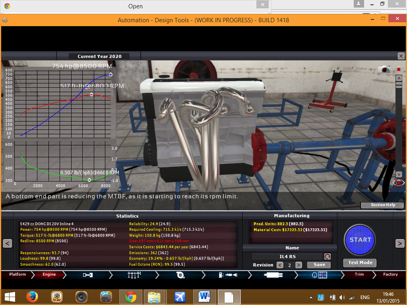This screenshot has width=407, height=305.
Task: Click the camera zoom slider handle
Action: tap(399, 85)
